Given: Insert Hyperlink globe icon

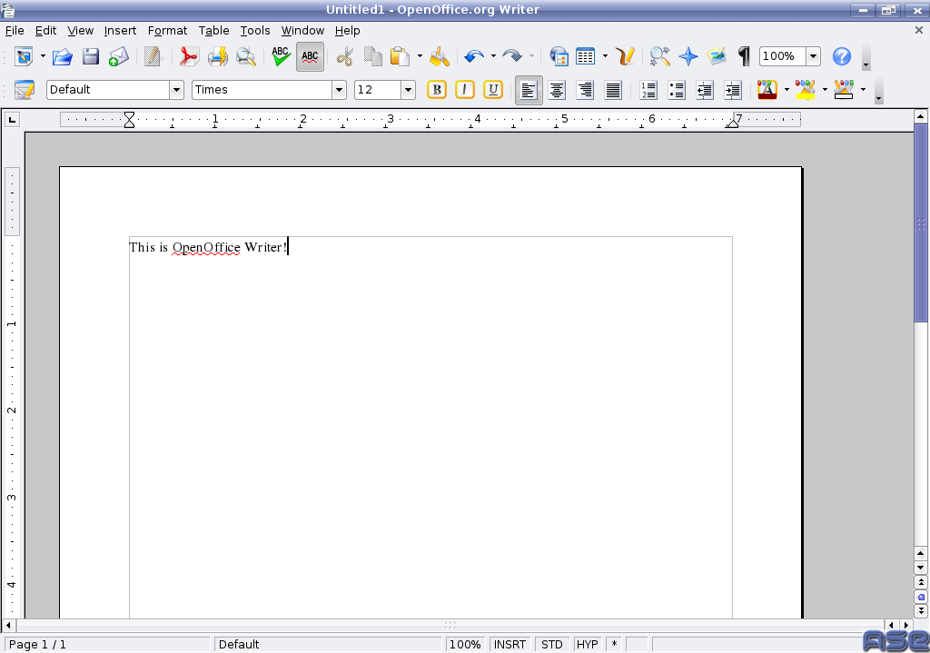Looking at the screenshot, I should tap(559, 56).
